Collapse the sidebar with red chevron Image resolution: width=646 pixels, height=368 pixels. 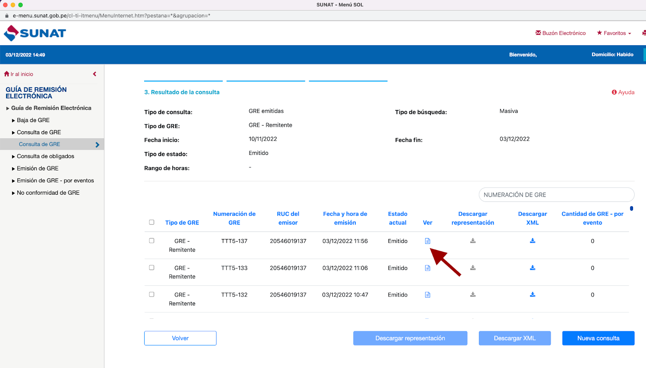tap(94, 74)
